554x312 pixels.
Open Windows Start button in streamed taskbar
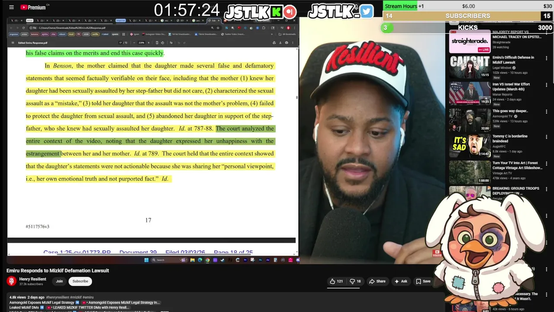pyautogui.click(x=146, y=260)
